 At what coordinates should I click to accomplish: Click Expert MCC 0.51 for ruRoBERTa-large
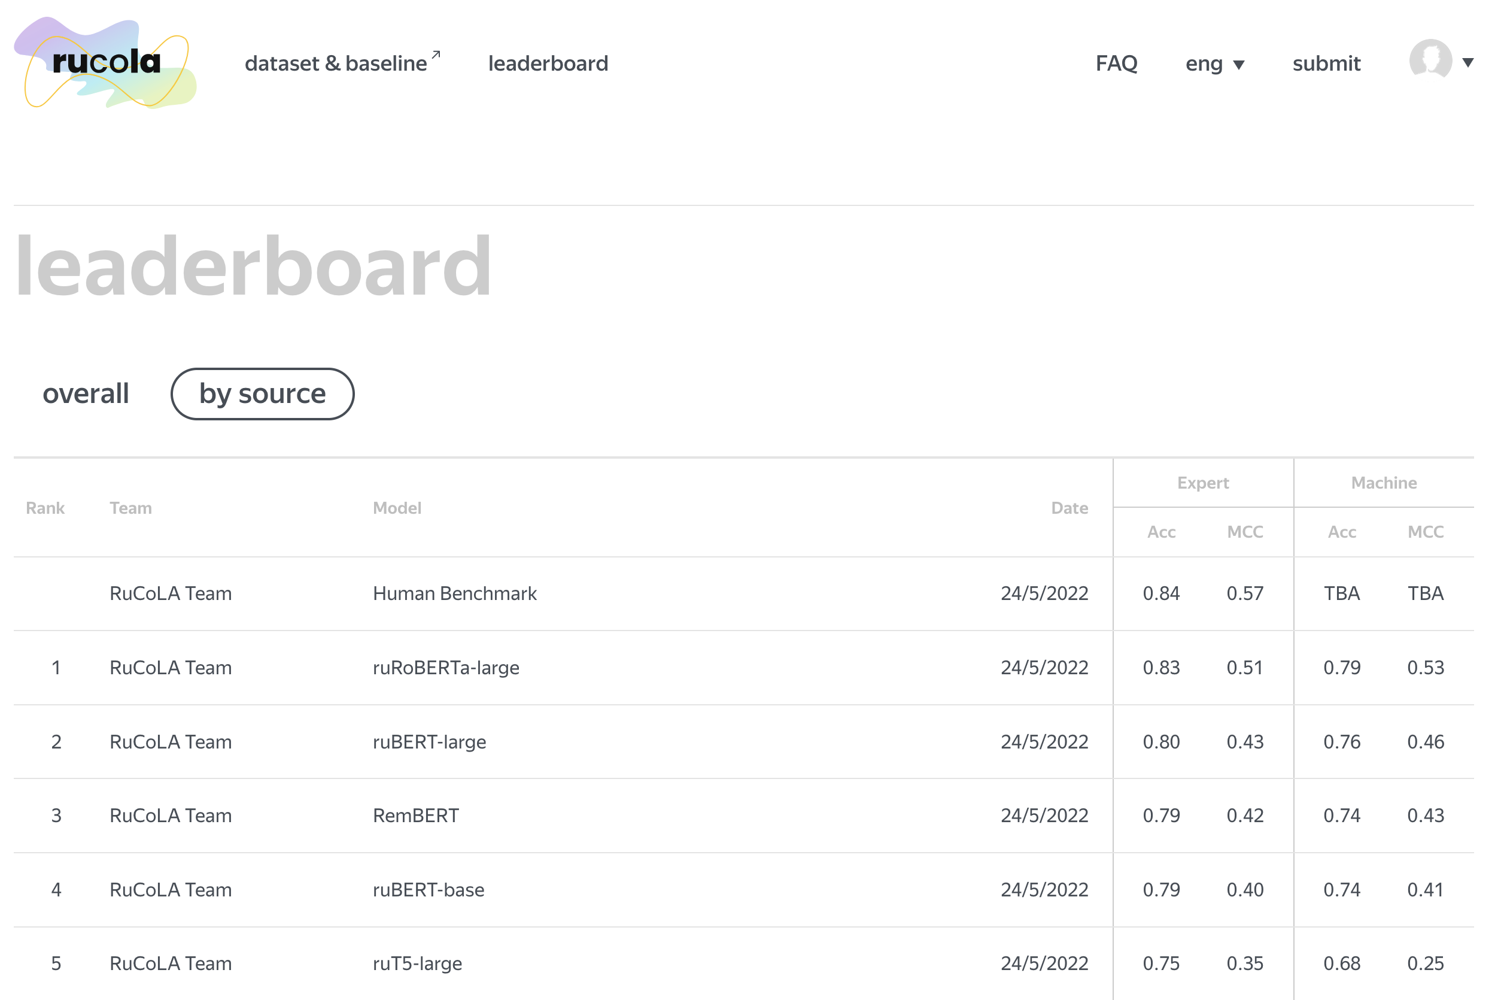pyautogui.click(x=1245, y=667)
